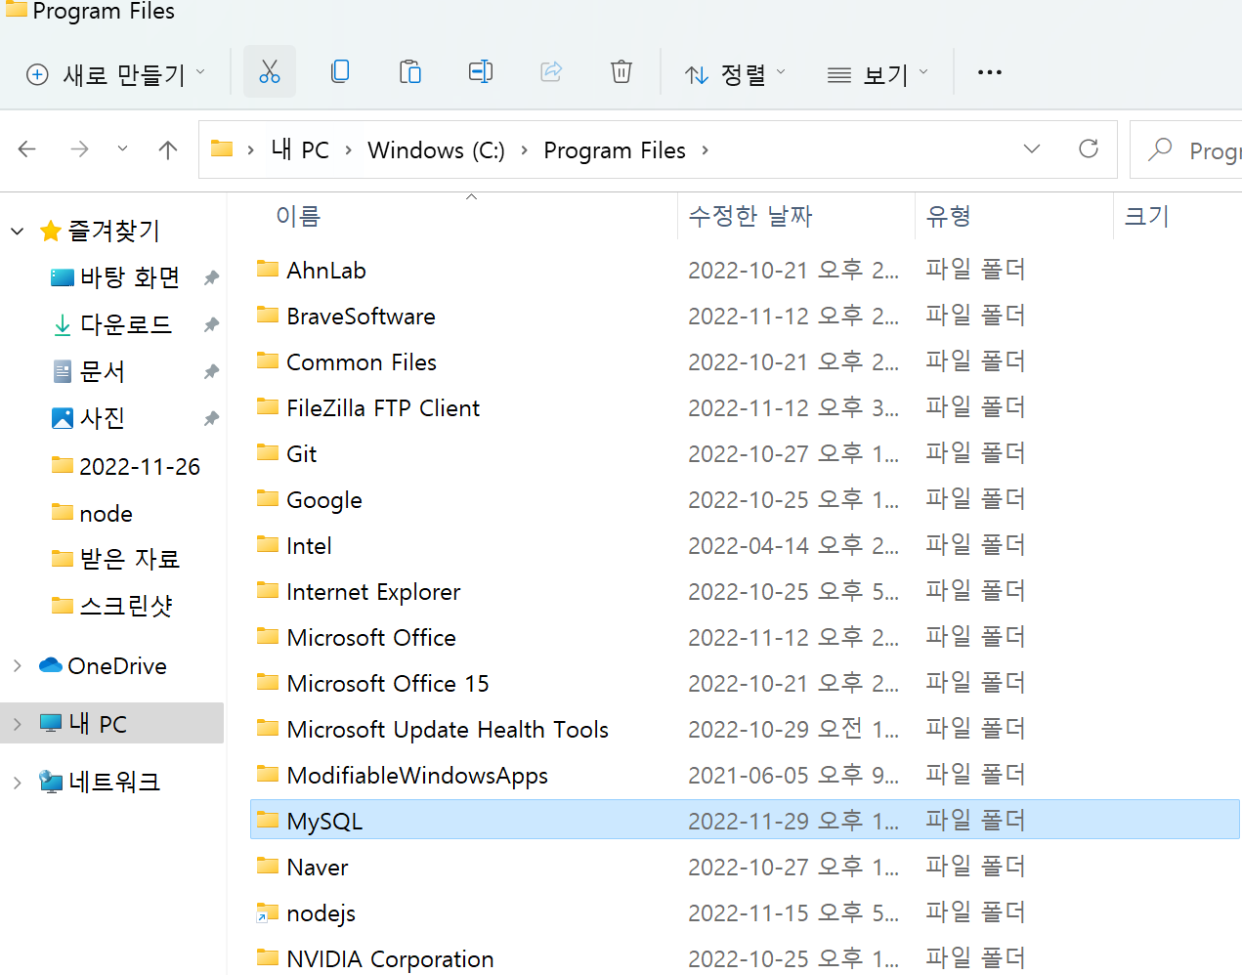Select 문서 in sidebar

coord(102,371)
